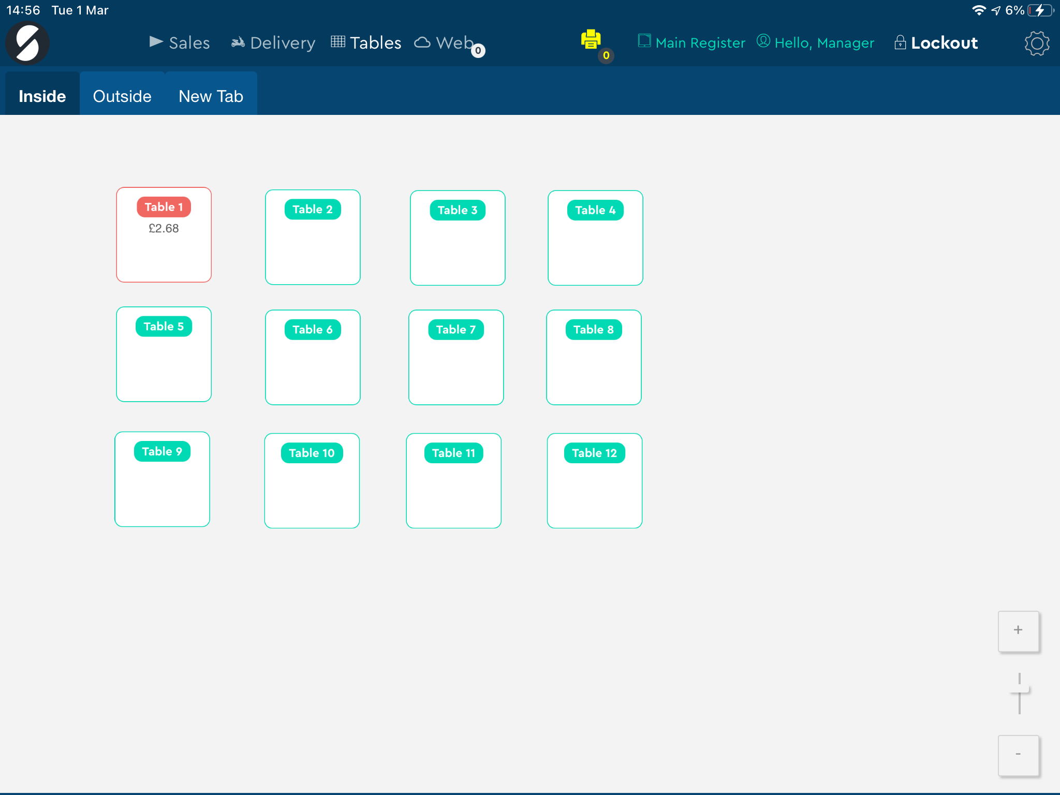The width and height of the screenshot is (1060, 795).
Task: Click the Delivery scooter icon
Action: [x=238, y=42]
